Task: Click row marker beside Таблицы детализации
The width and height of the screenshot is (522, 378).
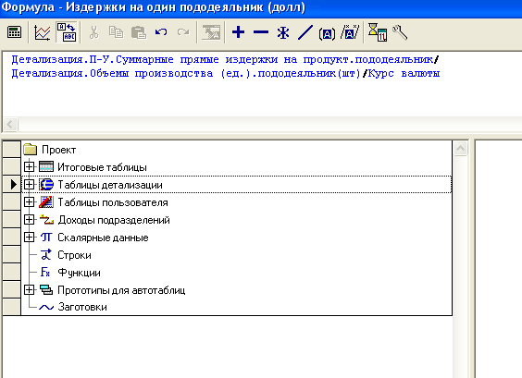Action: click(12, 184)
